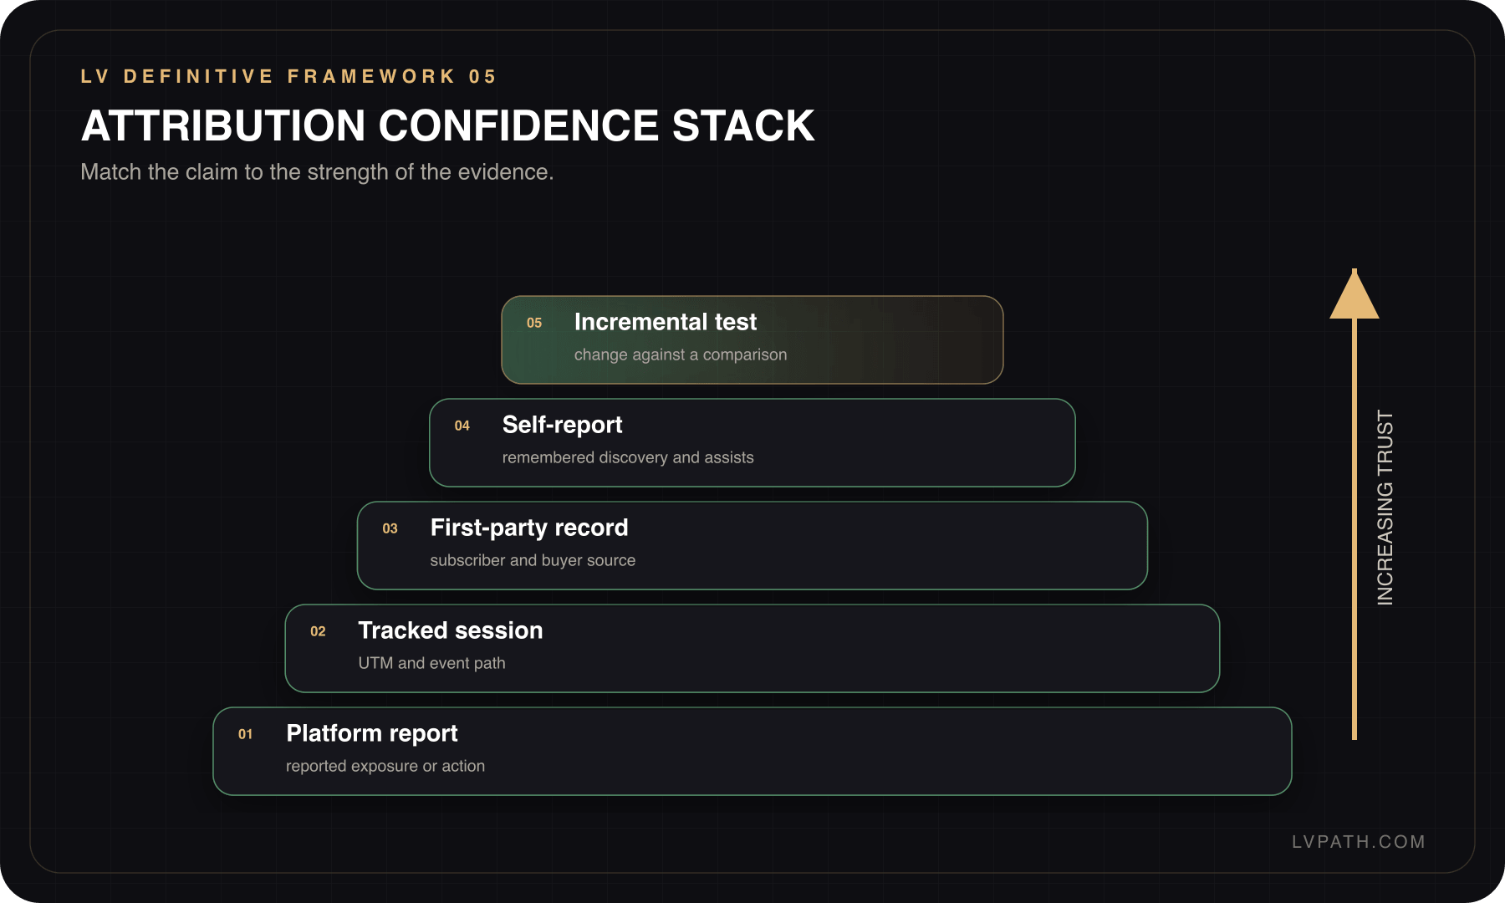This screenshot has height=903, width=1505.
Task: Select the Platform report card
Action: tap(752, 752)
